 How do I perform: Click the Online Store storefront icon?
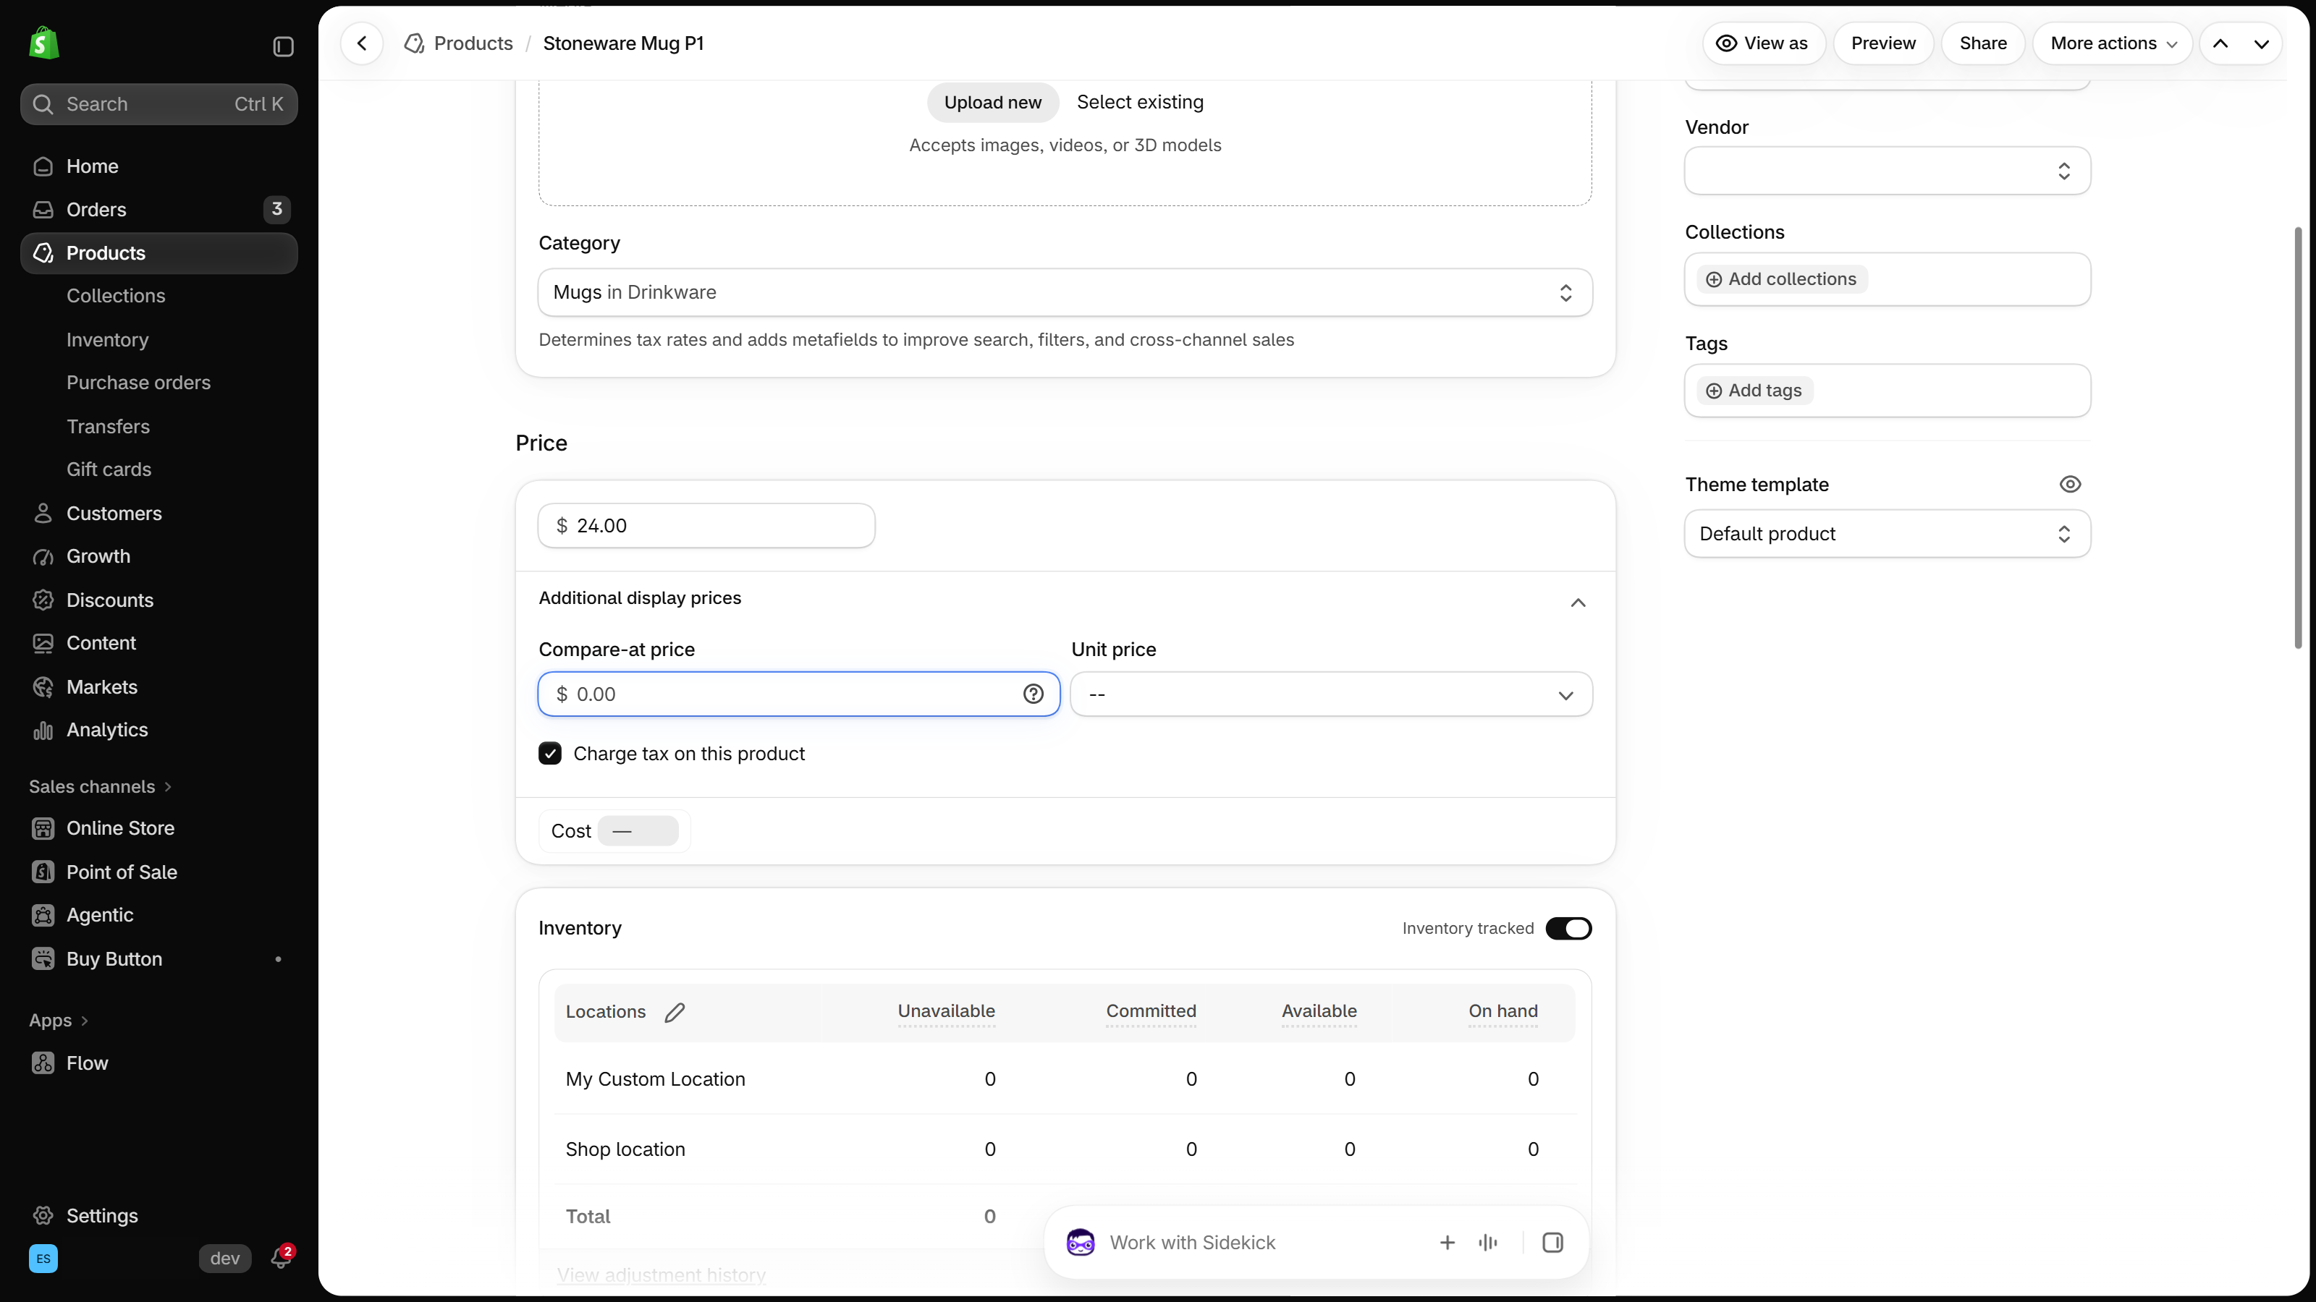click(42, 828)
